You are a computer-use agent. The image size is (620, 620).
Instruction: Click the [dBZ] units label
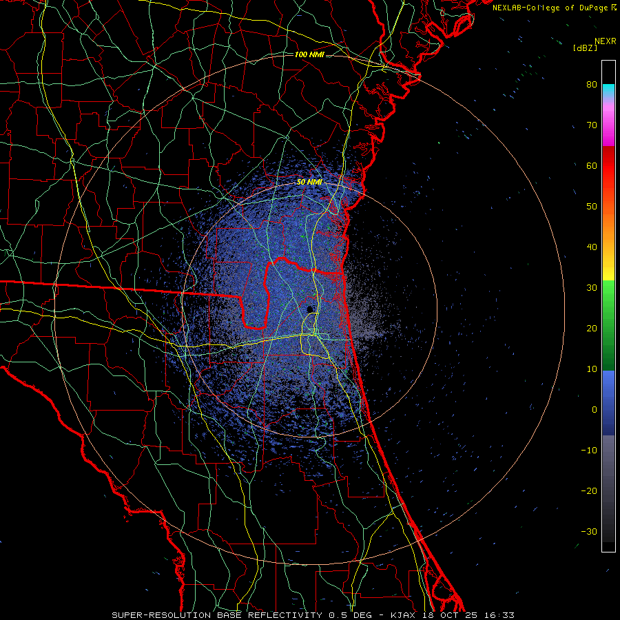click(x=585, y=48)
